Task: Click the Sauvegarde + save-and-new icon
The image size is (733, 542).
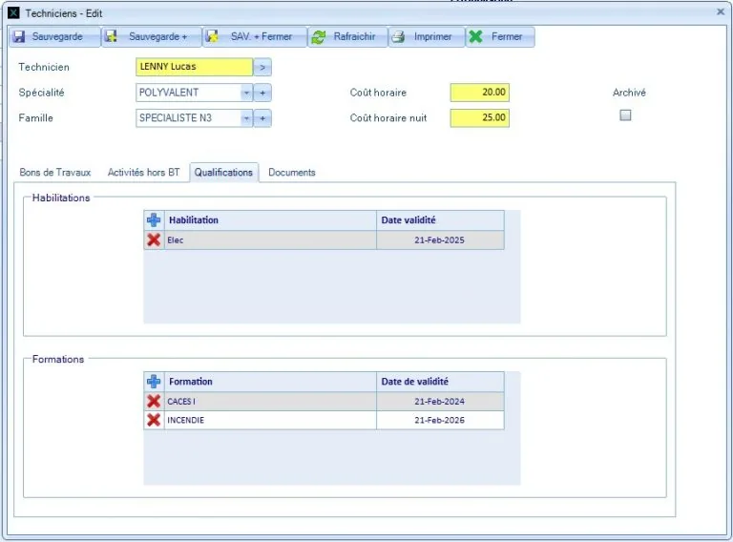Action: click(112, 36)
